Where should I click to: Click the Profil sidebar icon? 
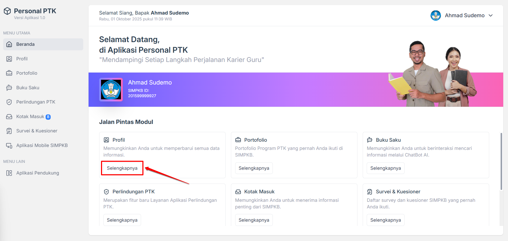pyautogui.click(x=9, y=59)
